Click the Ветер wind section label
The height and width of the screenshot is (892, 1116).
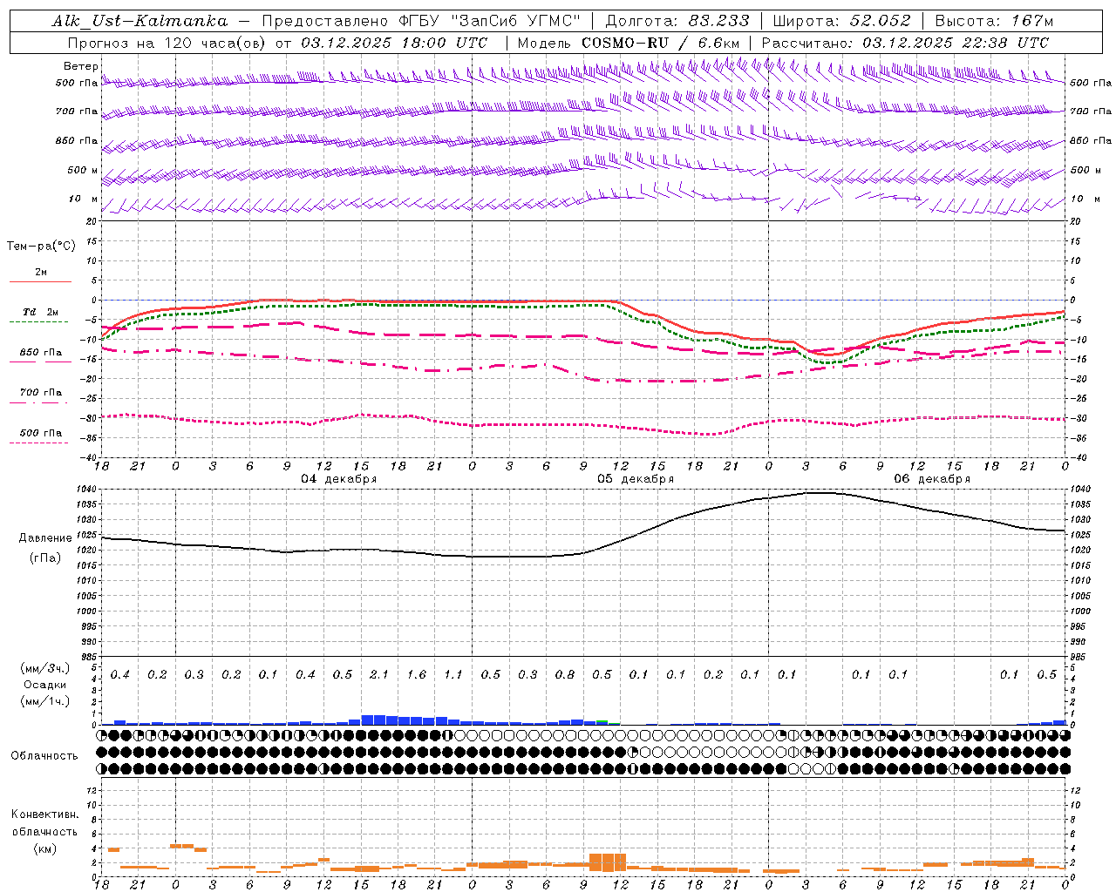point(80,66)
